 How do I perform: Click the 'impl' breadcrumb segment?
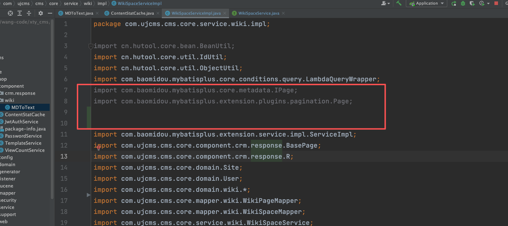102,4
